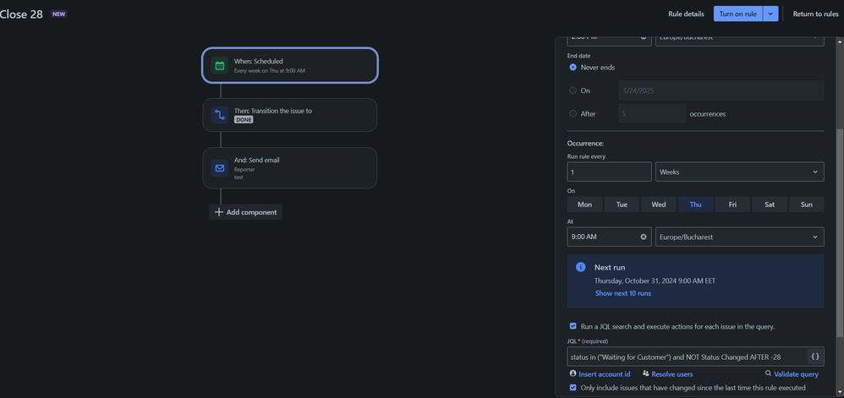Open the Weeks interval dropdown

[740, 172]
